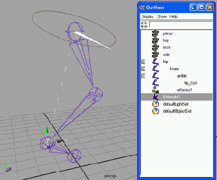Select the tip_foot joint item
This screenshot has height=180, width=217.
click(191, 83)
